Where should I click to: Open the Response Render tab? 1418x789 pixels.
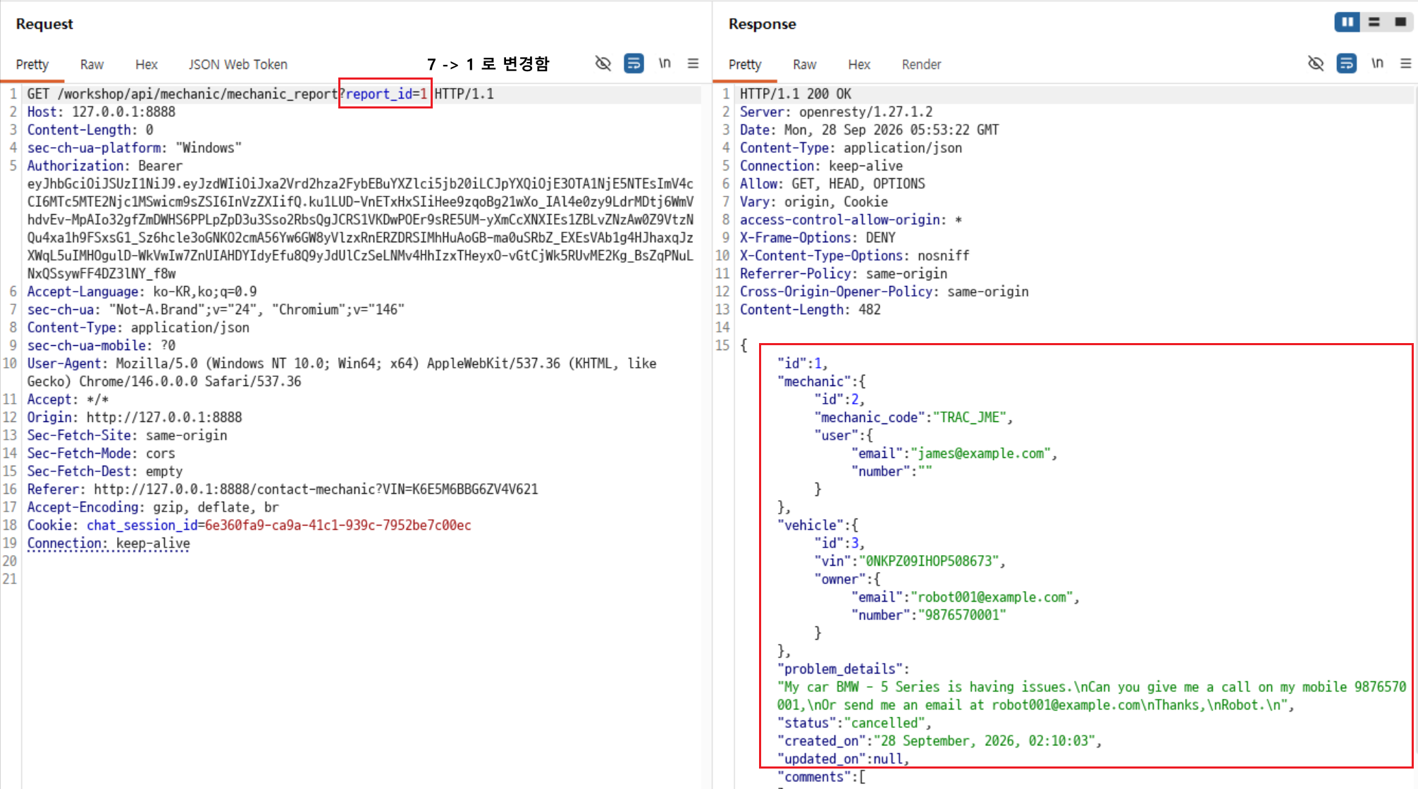tap(921, 64)
